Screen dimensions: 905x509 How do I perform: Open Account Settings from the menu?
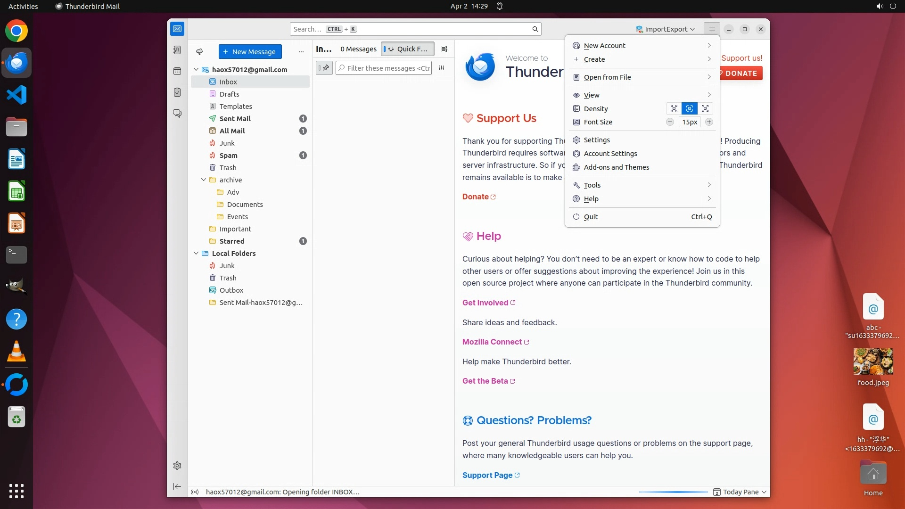point(610,154)
